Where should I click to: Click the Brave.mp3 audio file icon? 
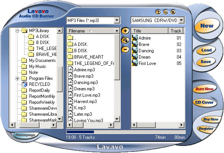click(x=70, y=76)
